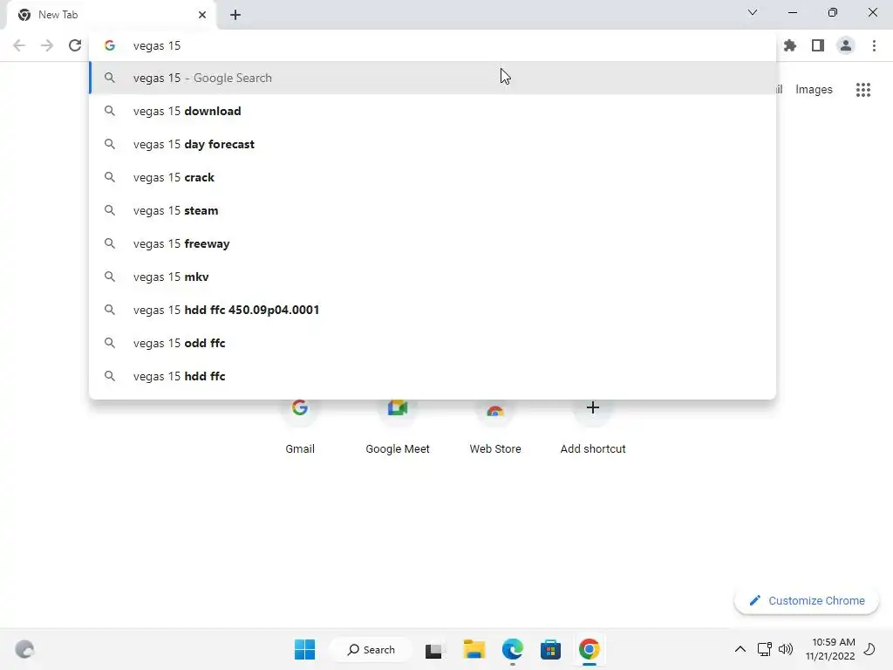Click the round icon at taskbar's left end
Image resolution: width=893 pixels, height=670 pixels.
24,649
